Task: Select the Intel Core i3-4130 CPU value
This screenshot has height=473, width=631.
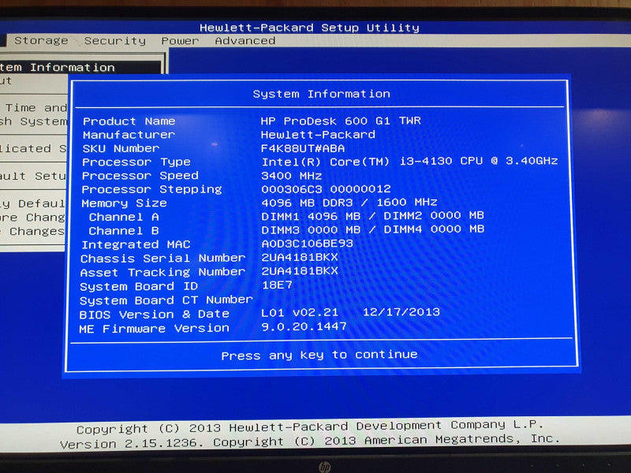Action: point(409,162)
